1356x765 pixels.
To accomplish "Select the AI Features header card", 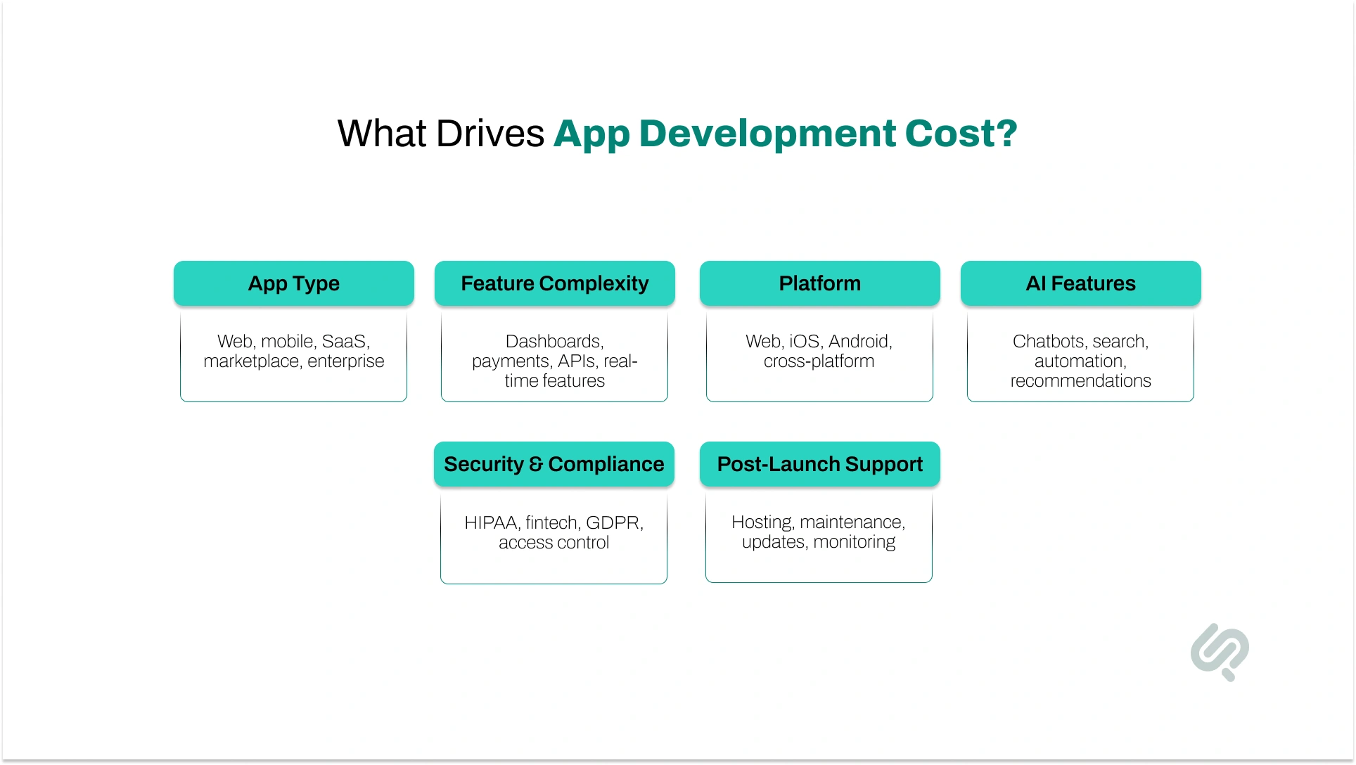I will point(1081,283).
